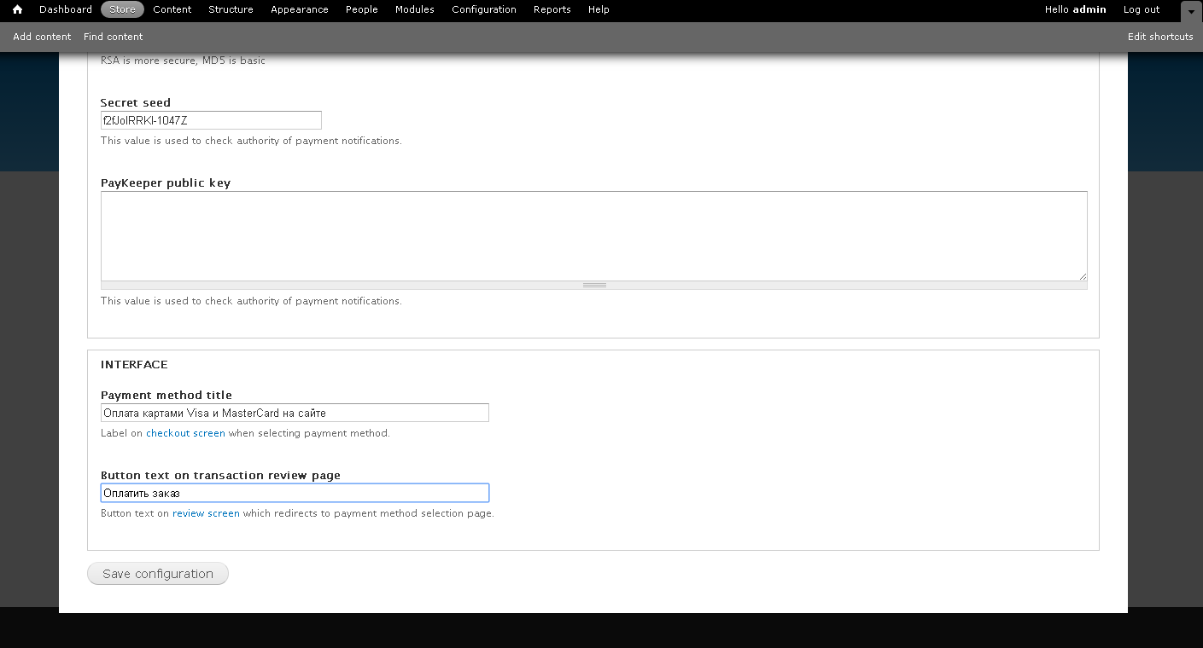Open the Modules page

[x=414, y=9]
